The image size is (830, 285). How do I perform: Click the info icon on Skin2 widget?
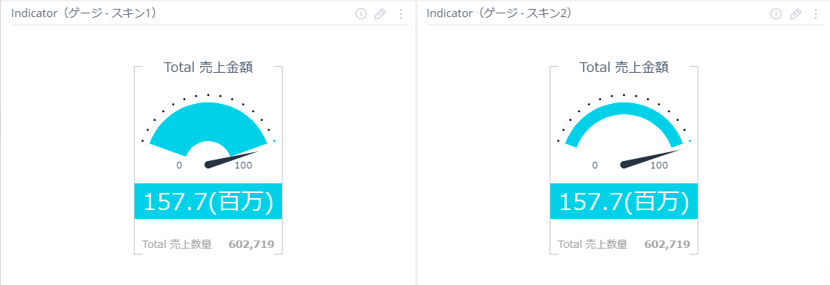tap(776, 14)
